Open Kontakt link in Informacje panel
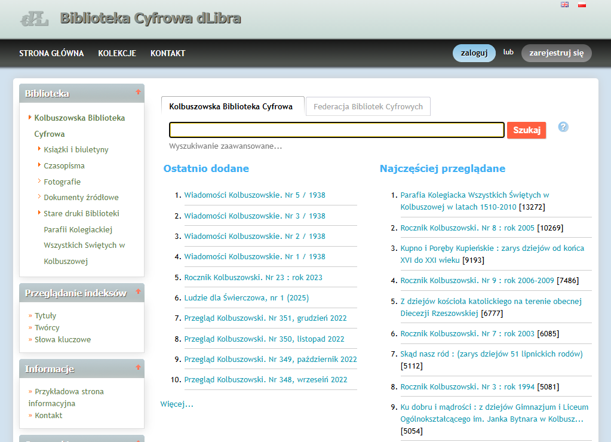This screenshot has width=611, height=442. 48,416
